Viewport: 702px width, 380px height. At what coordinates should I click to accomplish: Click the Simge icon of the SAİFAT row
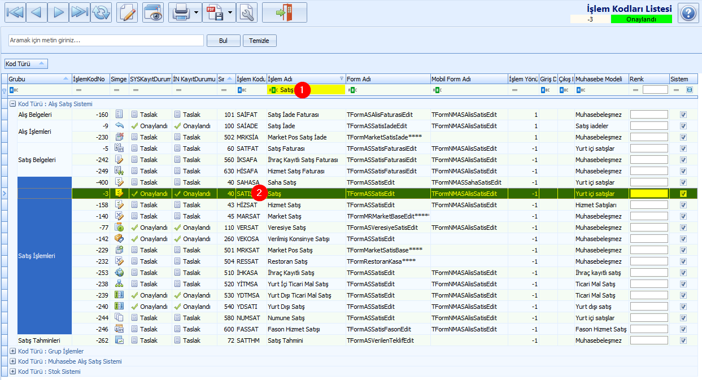pos(119,115)
